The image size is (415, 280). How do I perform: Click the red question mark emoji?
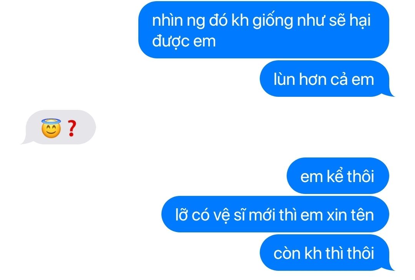point(71,128)
